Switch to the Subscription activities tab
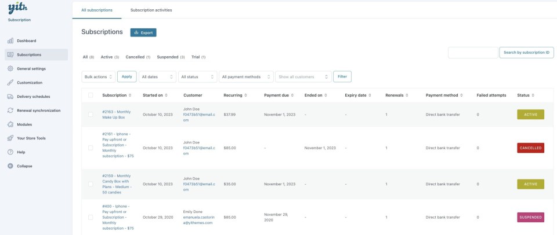The width and height of the screenshot is (557, 235). 151,10
